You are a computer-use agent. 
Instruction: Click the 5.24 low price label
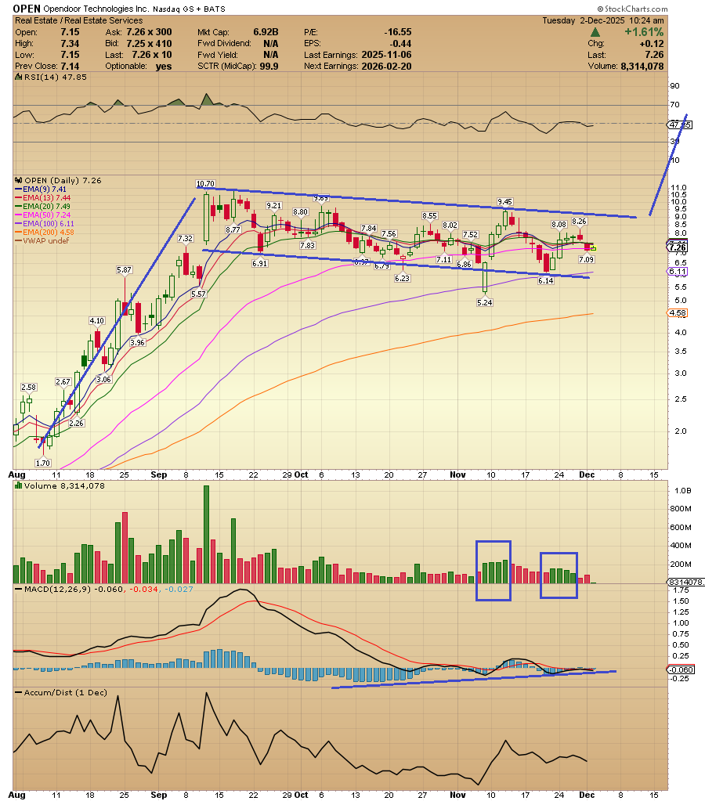tap(485, 302)
